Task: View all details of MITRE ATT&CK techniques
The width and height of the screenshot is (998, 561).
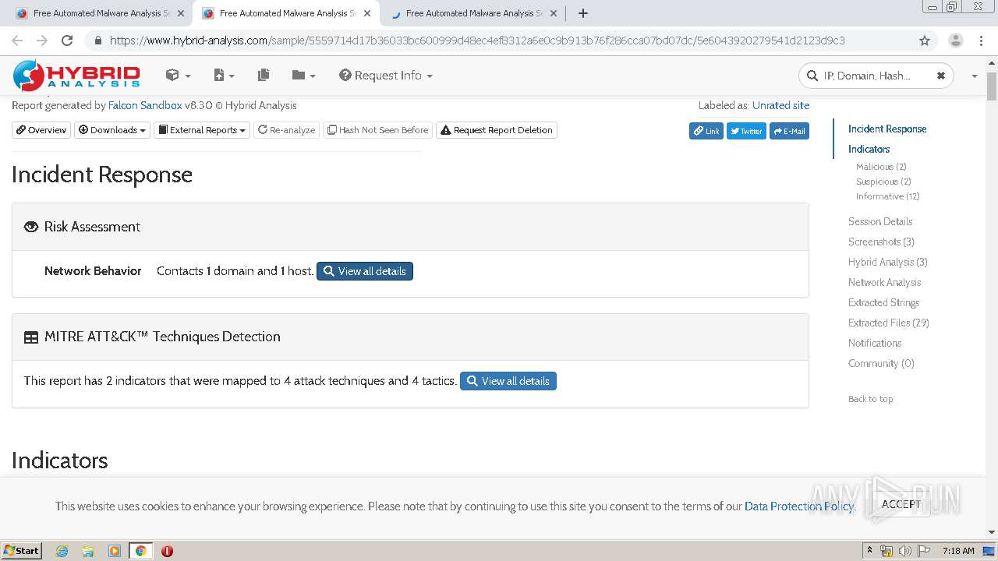Action: click(x=508, y=381)
